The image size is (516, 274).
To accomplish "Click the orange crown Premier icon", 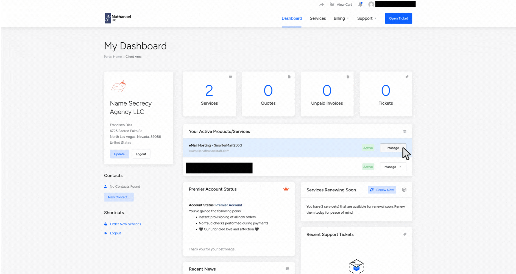I will tap(286, 189).
